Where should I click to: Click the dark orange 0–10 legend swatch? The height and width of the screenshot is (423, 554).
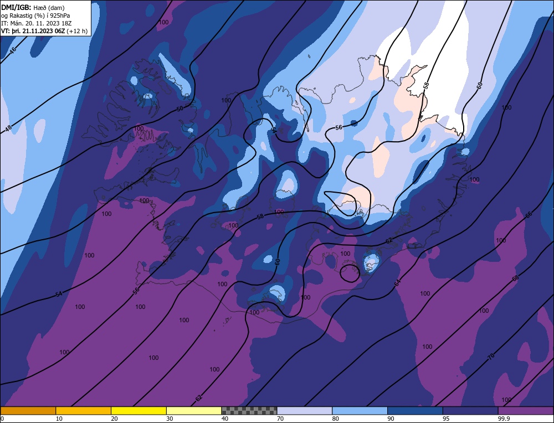coord(28,410)
